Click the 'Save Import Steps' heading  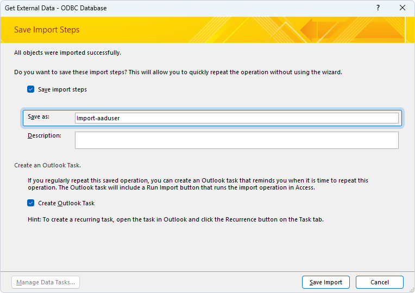tap(47, 30)
